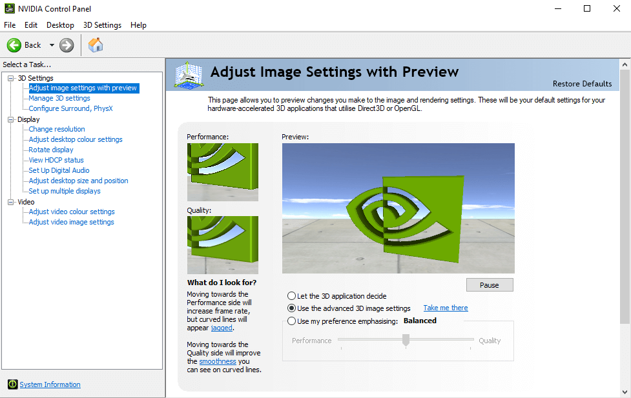Select Manage 3D settings
The height and width of the screenshot is (398, 631).
pyautogui.click(x=59, y=98)
